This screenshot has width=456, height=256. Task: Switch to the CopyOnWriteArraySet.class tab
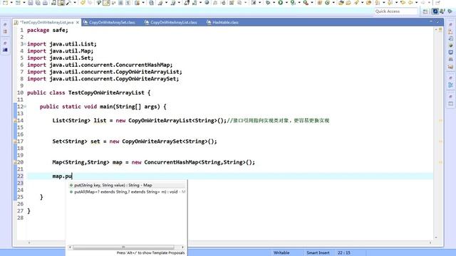click(109, 22)
